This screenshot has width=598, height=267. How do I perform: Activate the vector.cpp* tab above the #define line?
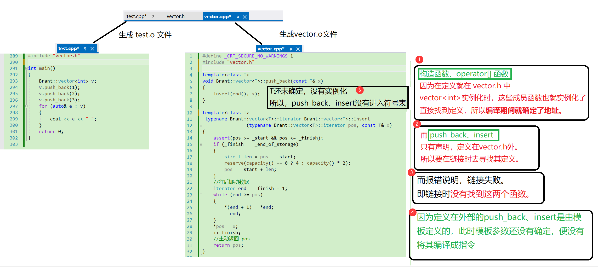[x=271, y=49]
